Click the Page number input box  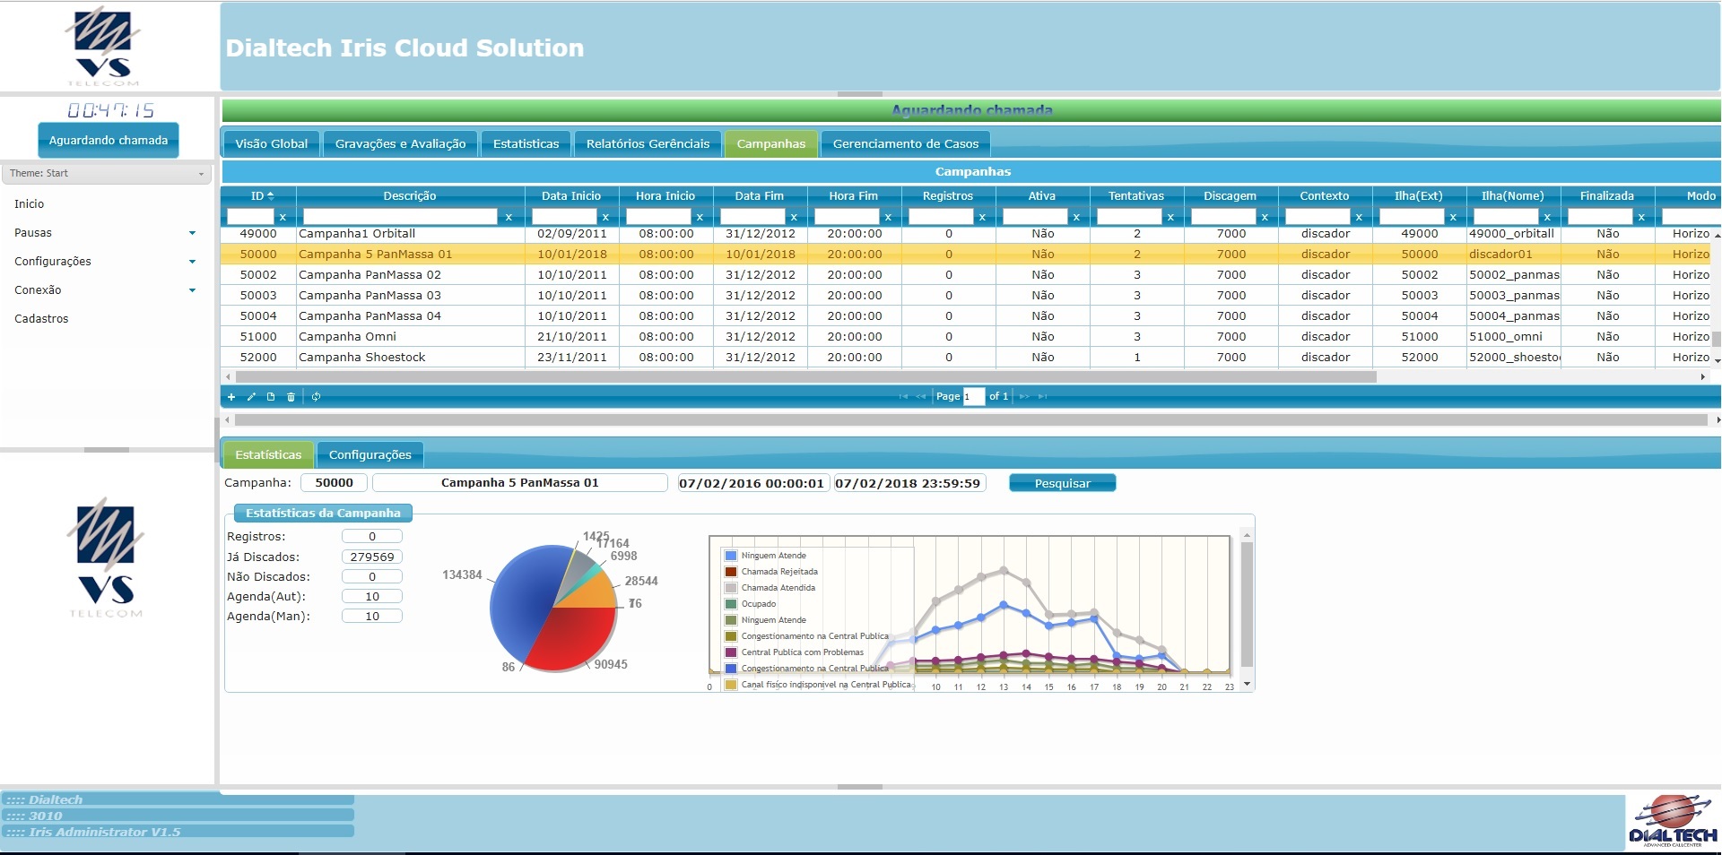coord(973,396)
